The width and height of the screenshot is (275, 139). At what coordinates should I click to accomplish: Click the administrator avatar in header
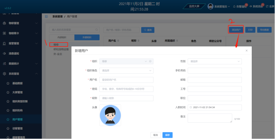(x=210, y=6)
